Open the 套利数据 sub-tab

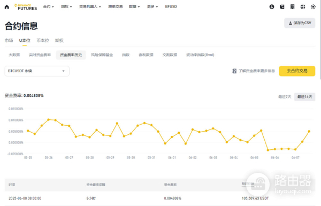pos(146,55)
